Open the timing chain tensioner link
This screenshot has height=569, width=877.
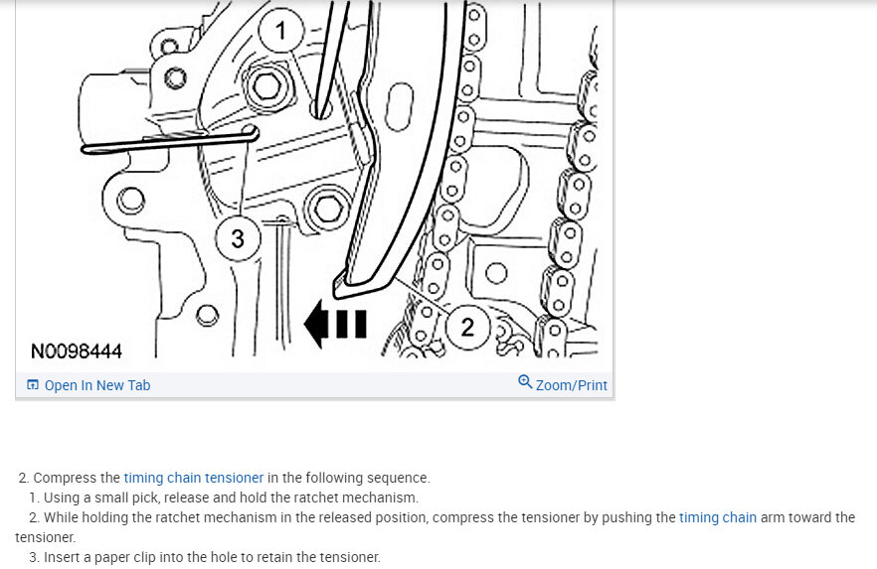[194, 478]
